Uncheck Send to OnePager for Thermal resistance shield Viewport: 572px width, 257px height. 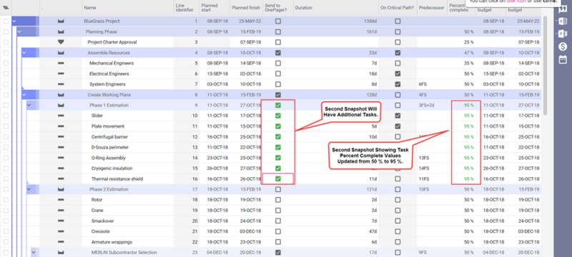(278, 178)
